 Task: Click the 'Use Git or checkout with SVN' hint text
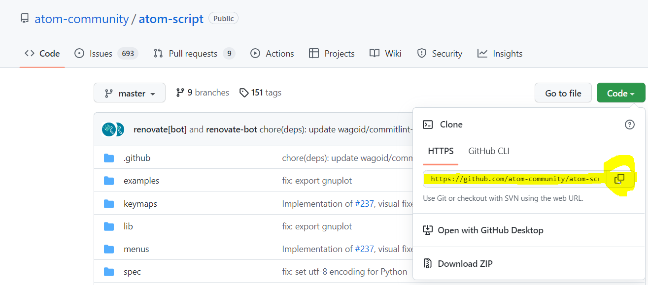coord(503,198)
